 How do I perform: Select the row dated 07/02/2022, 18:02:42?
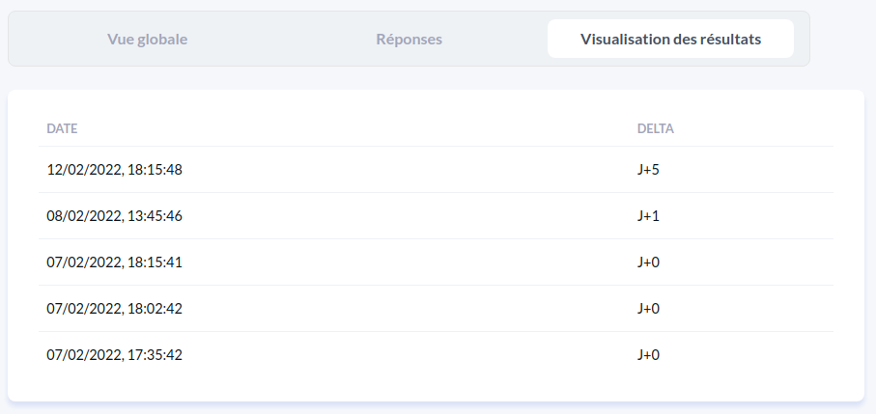point(435,309)
